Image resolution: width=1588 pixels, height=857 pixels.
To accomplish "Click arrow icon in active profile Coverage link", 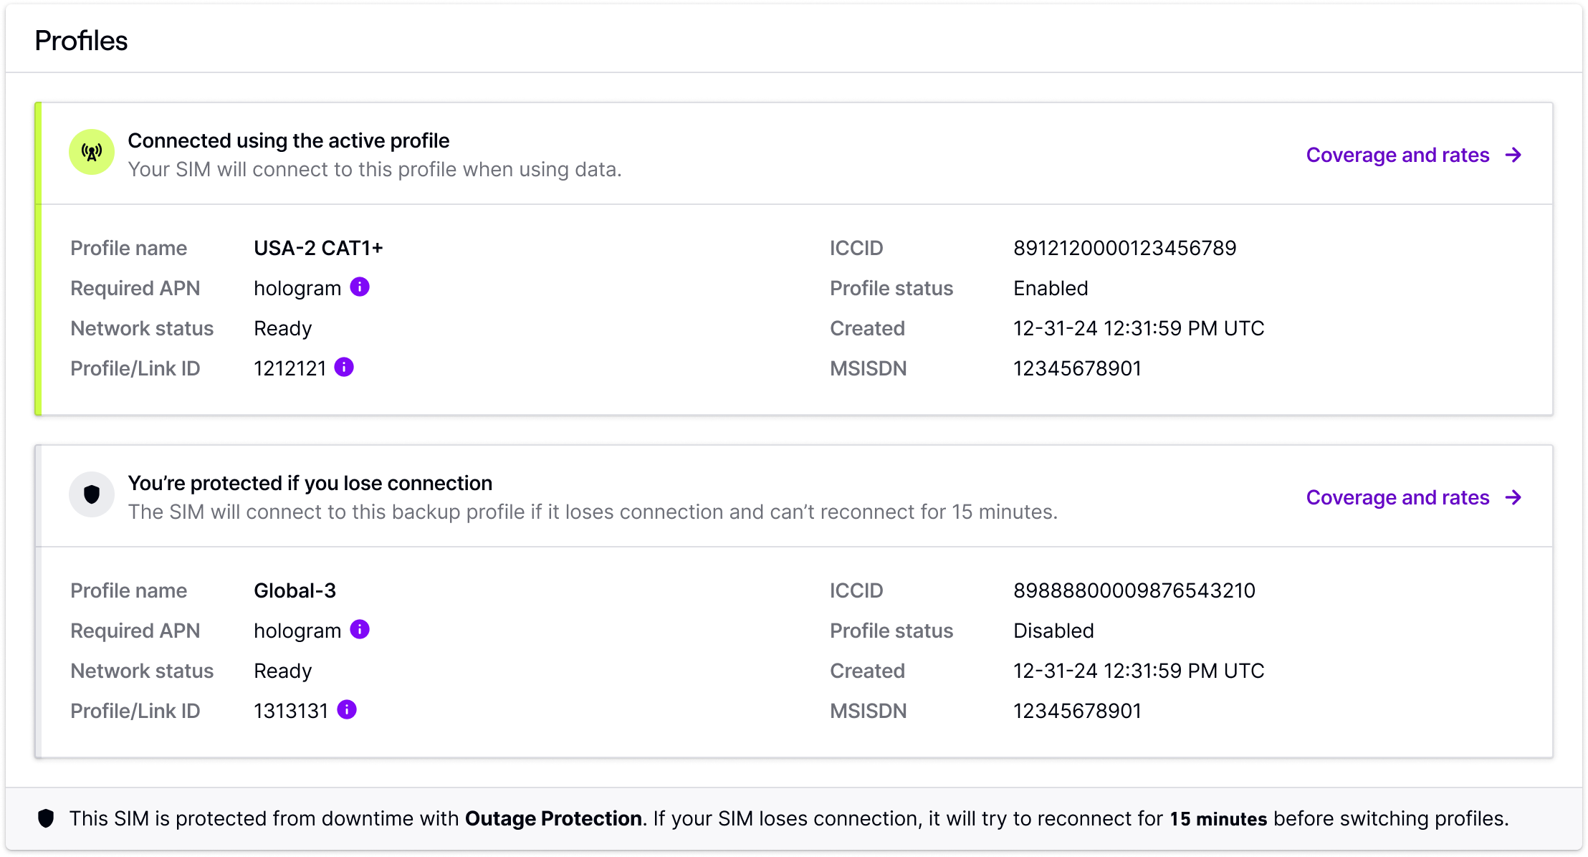I will click(x=1513, y=155).
